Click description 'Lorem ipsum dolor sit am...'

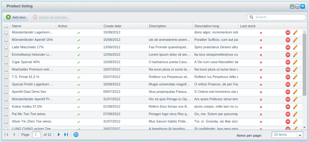click(x=170, y=54)
